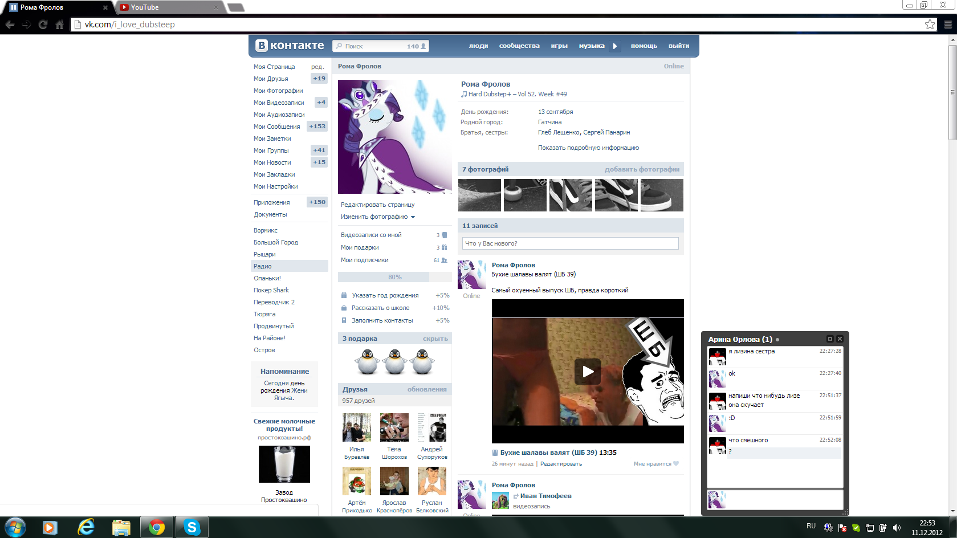The height and width of the screenshot is (538, 957).
Task: Click the RU language indicator
Action: coord(811,526)
